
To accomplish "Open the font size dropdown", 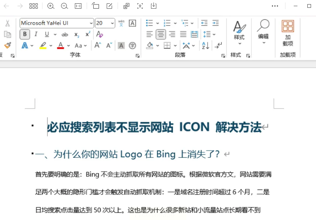I will tap(112, 23).
